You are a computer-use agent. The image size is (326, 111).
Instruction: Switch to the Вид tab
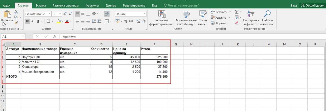click(154, 5)
